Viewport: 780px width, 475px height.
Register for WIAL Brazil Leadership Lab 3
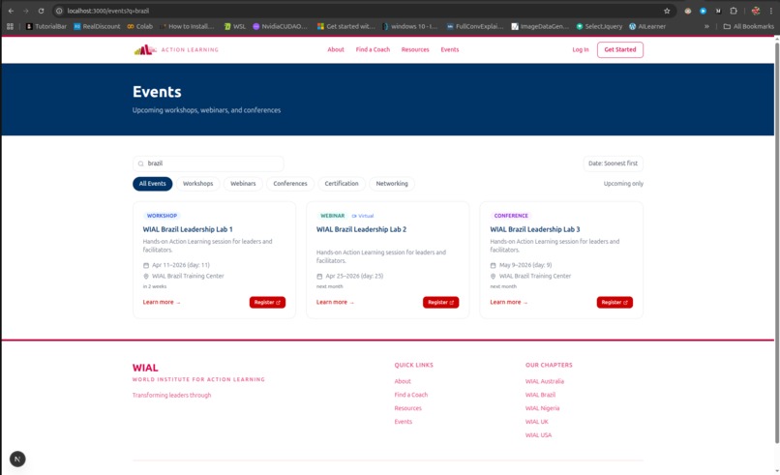[615, 303]
